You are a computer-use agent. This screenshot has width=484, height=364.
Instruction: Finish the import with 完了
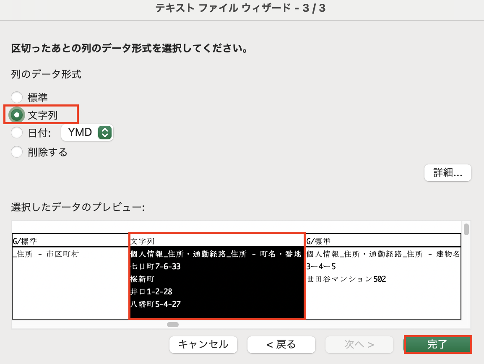[x=437, y=344]
